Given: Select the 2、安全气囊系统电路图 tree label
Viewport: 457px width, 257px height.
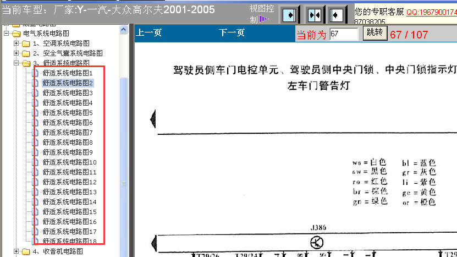Looking at the screenshot, I should click(68, 53).
